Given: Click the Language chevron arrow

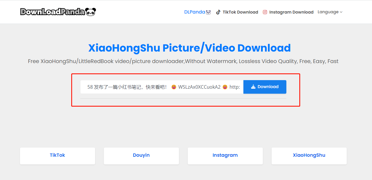Looking at the screenshot, I should pyautogui.click(x=341, y=12).
